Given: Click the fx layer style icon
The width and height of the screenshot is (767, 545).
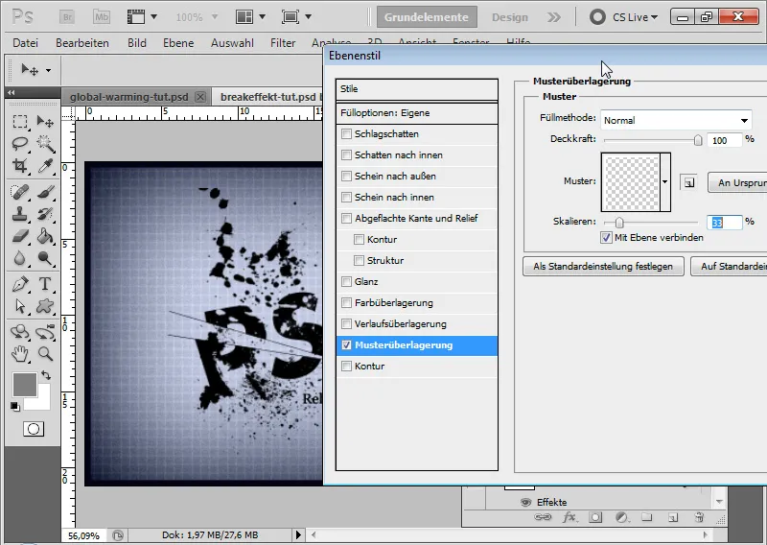Looking at the screenshot, I should (x=569, y=517).
